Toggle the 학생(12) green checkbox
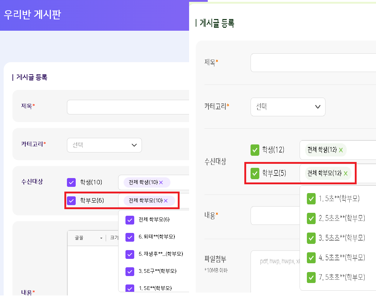376x298 pixels. coord(255,150)
